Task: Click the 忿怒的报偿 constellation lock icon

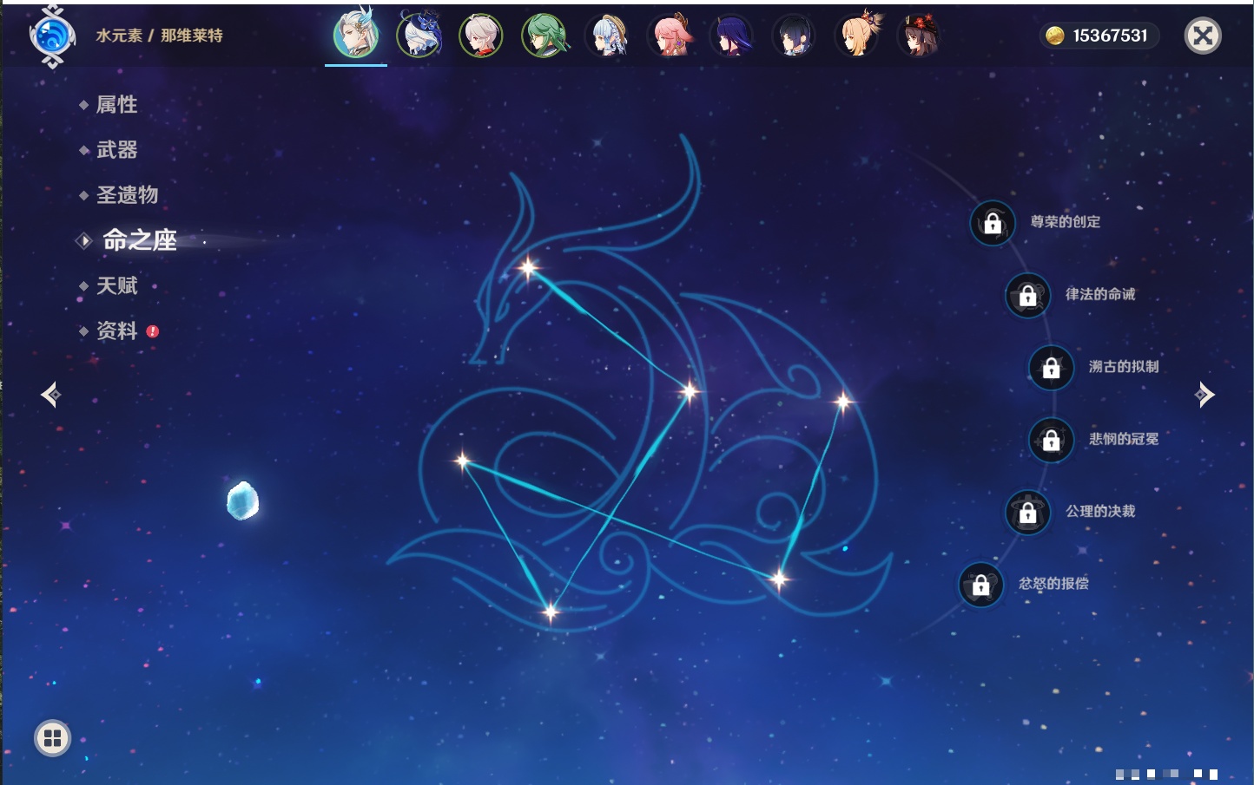Action: pyautogui.click(x=980, y=585)
